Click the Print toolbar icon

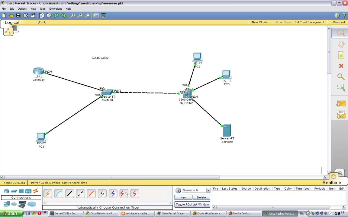(x=26, y=15)
